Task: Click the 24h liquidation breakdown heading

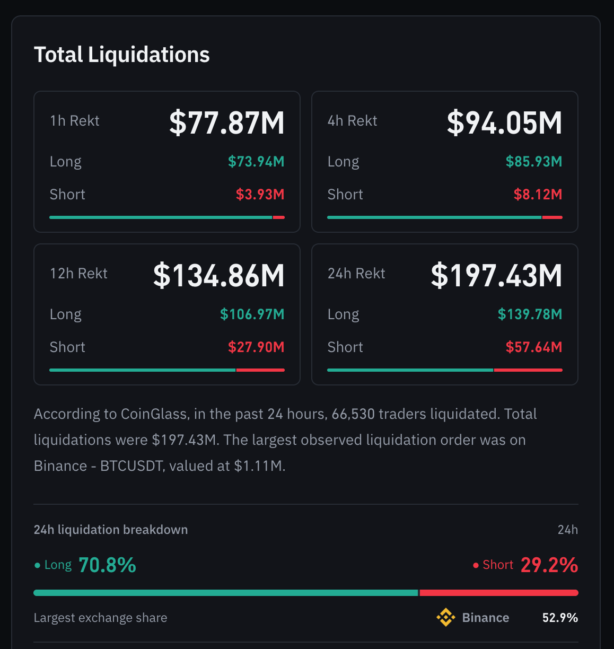Action: pyautogui.click(x=111, y=530)
